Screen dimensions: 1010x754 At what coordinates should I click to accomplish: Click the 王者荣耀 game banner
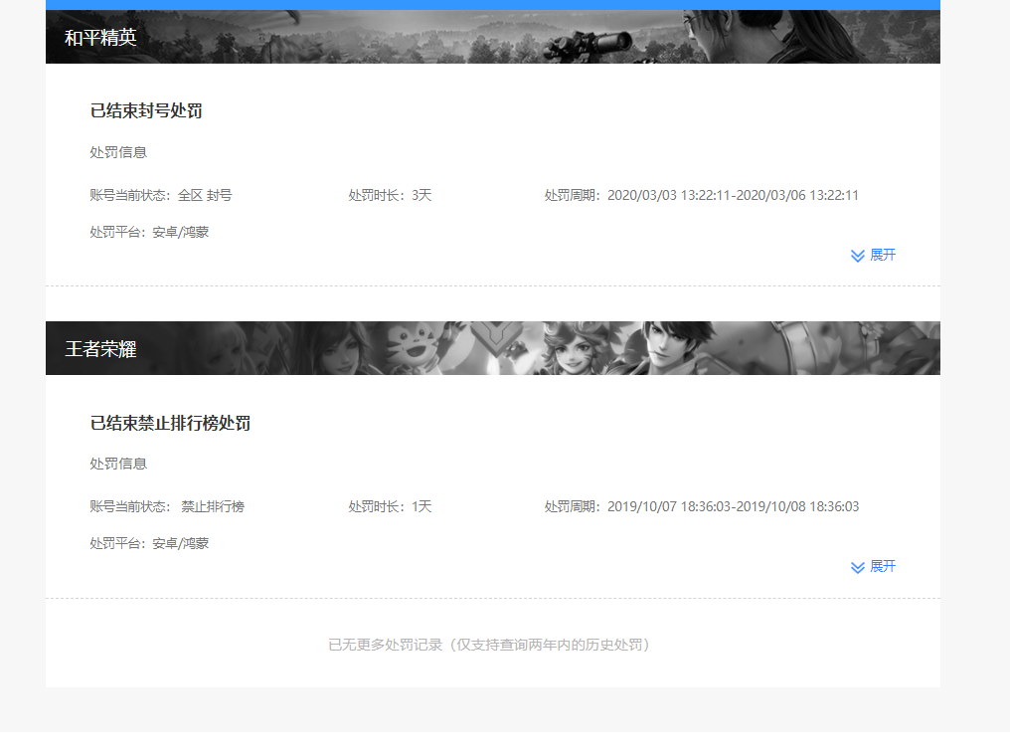[493, 348]
